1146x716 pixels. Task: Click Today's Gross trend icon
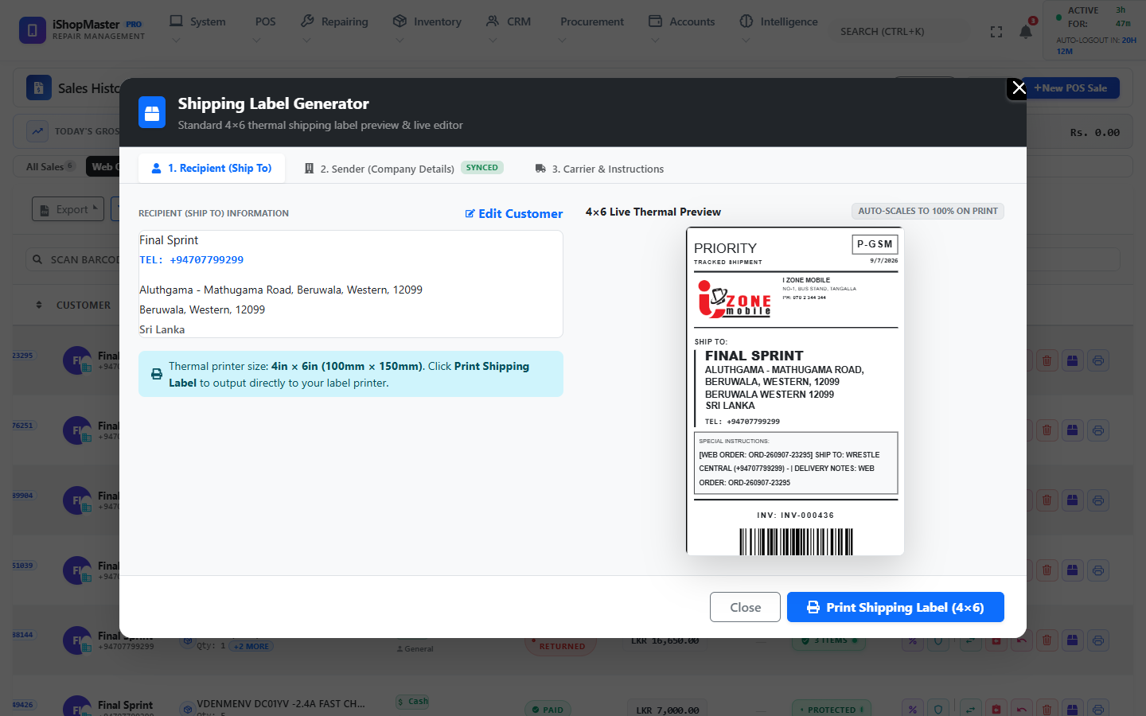37,131
